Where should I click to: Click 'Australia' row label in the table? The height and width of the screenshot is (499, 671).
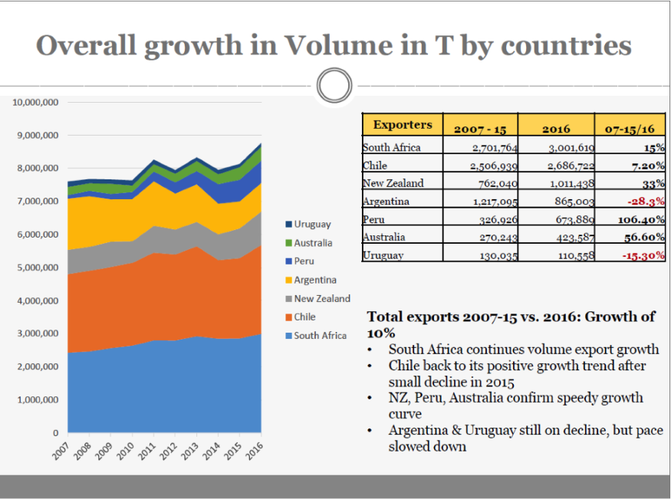[x=384, y=237]
